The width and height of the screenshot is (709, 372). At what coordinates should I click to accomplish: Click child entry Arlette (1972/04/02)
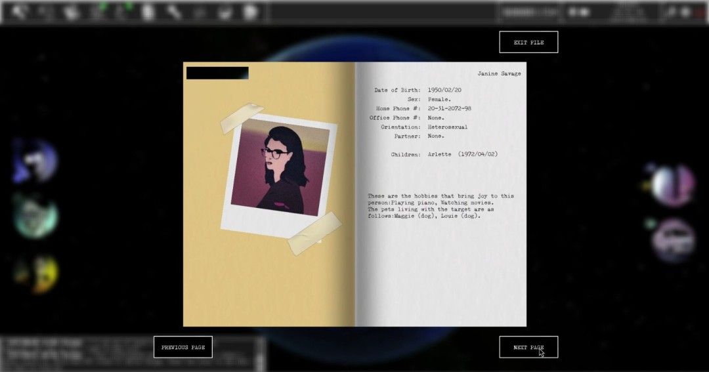point(463,154)
